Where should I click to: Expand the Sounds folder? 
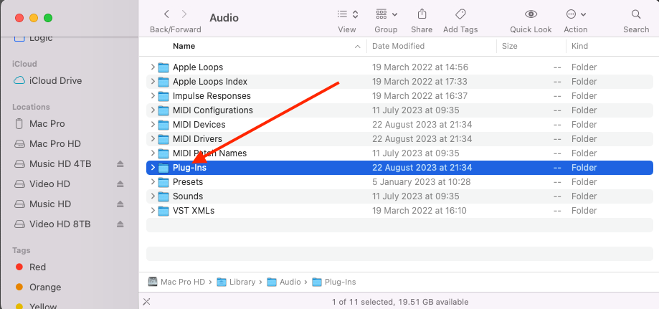pyautogui.click(x=153, y=196)
